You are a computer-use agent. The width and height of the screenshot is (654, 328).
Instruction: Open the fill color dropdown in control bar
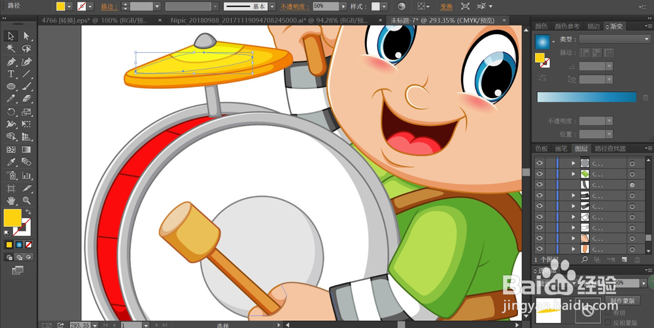tap(69, 7)
